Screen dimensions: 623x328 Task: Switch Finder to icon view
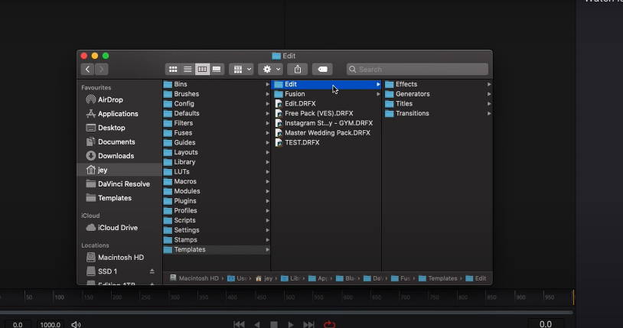[173, 69]
